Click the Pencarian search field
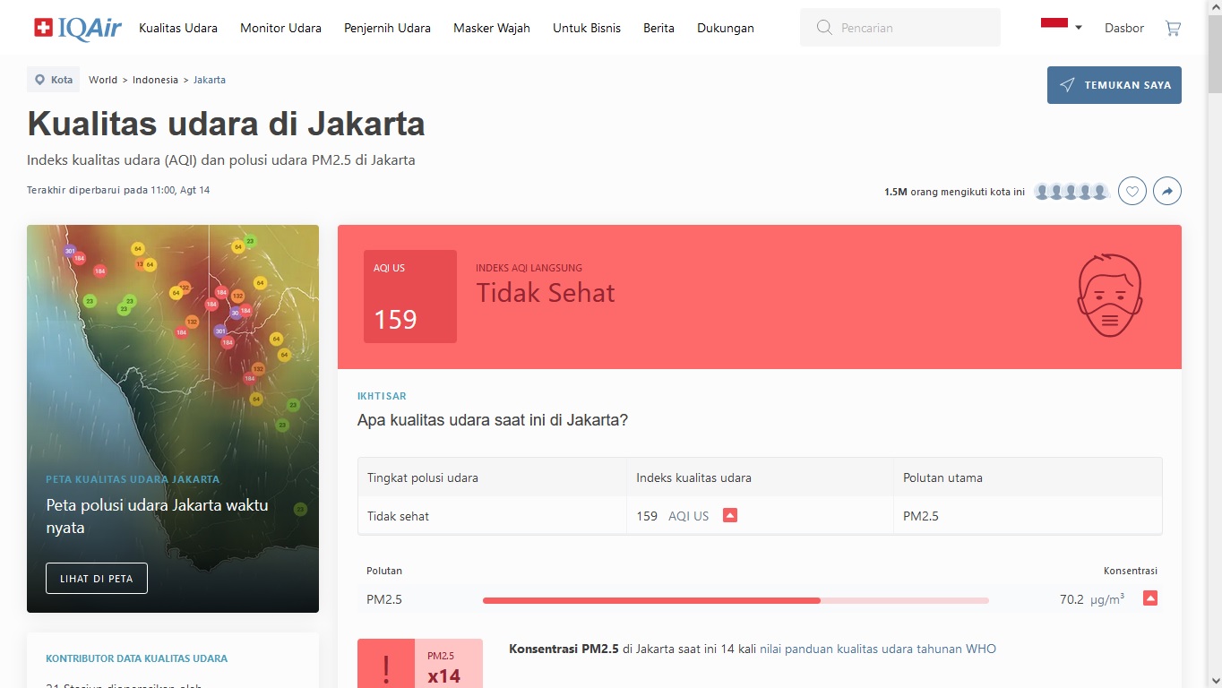 pos(900,28)
